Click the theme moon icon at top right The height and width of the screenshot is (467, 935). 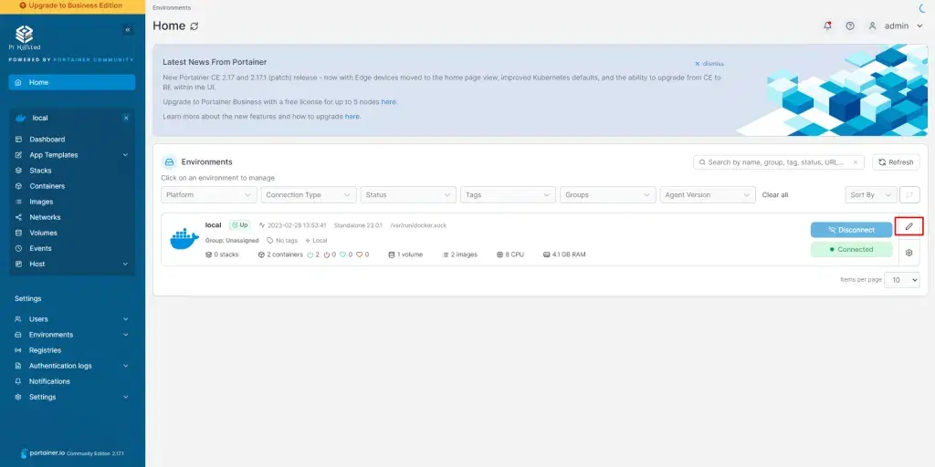click(x=924, y=7)
